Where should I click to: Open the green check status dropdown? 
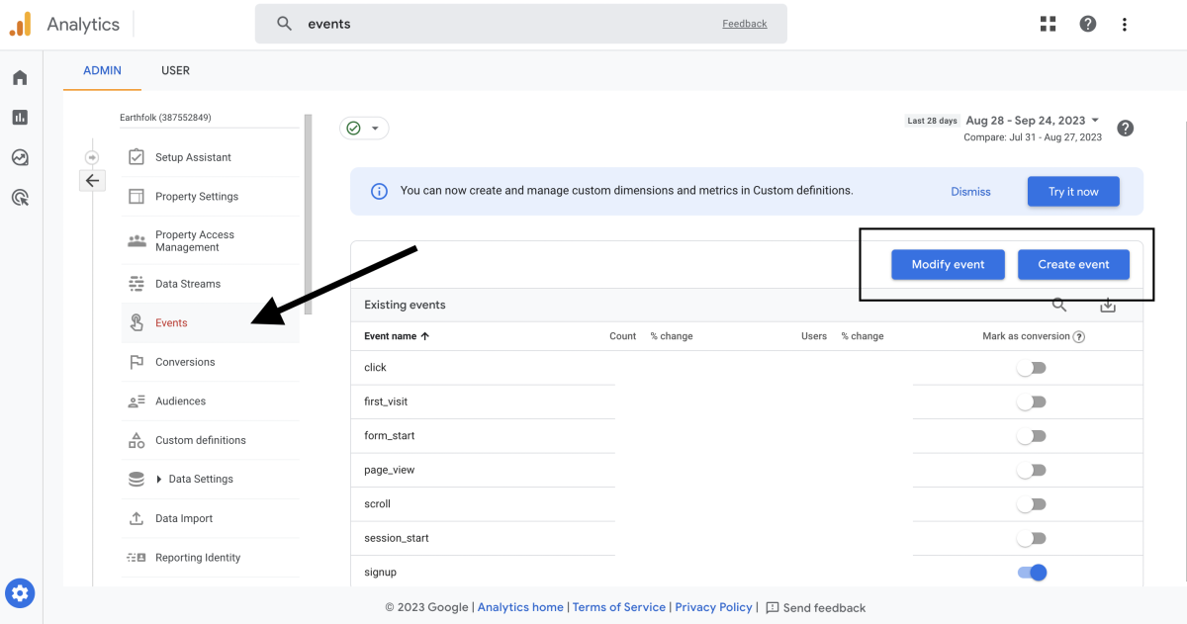pyautogui.click(x=364, y=129)
